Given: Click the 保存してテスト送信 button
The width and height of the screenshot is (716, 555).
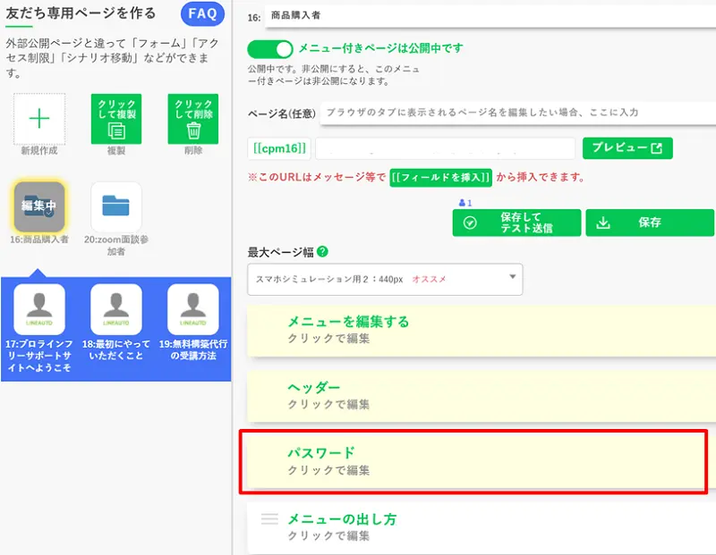Looking at the screenshot, I should pyautogui.click(x=516, y=223).
